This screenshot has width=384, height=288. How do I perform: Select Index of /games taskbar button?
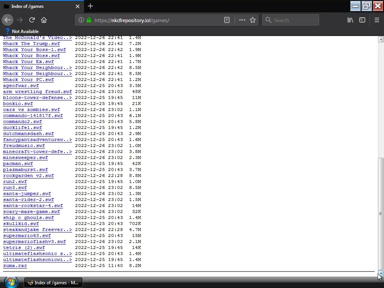(53, 283)
